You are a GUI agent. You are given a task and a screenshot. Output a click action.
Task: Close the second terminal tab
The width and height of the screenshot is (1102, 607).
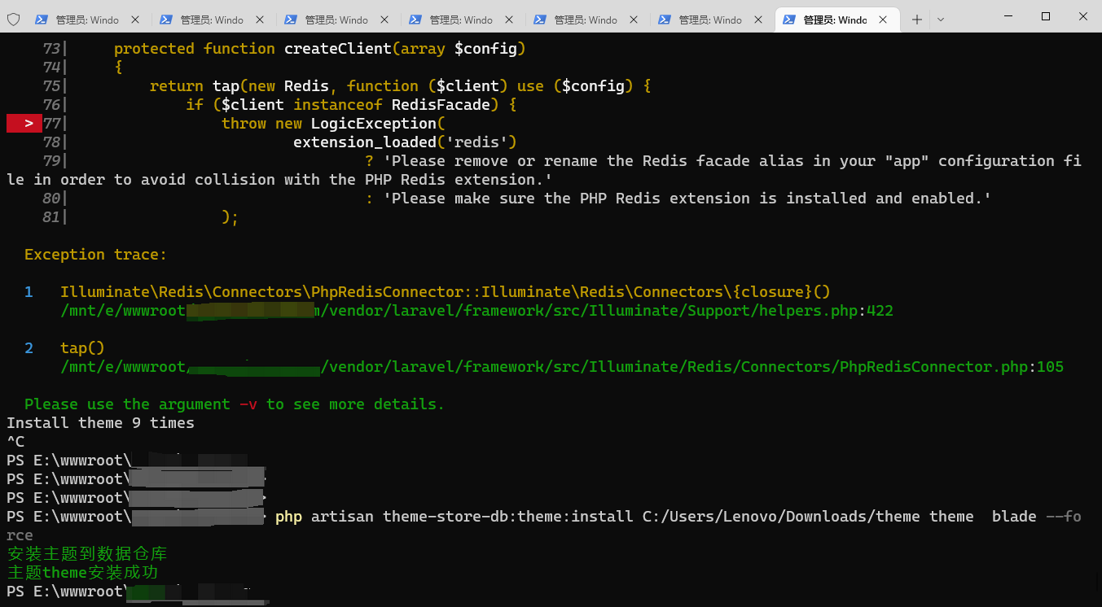click(260, 20)
